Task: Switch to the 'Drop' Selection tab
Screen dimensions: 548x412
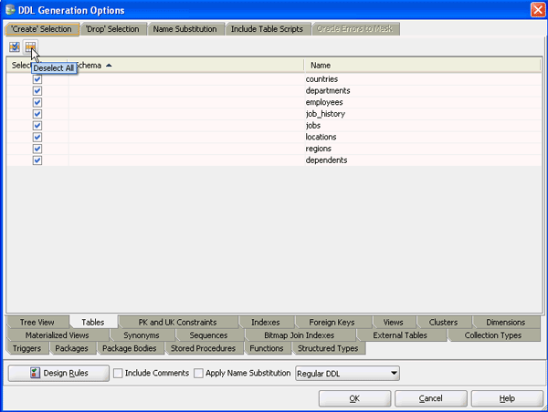Action: coord(112,29)
